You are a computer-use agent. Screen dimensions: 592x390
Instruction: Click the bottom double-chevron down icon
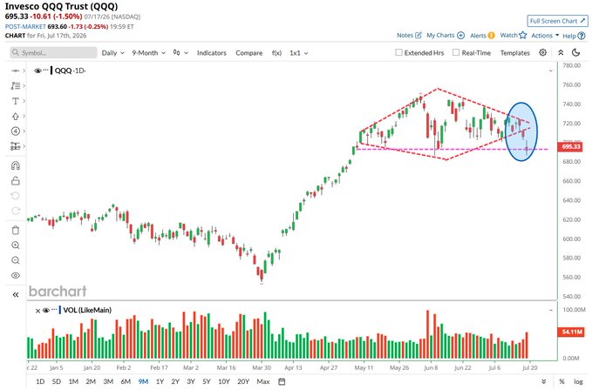[544, 382]
